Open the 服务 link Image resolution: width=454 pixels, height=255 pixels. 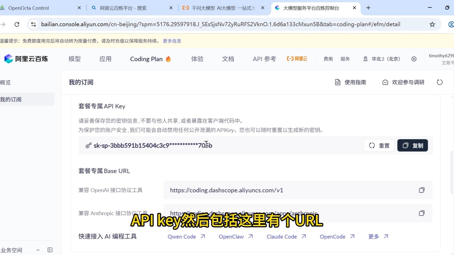(x=345, y=59)
